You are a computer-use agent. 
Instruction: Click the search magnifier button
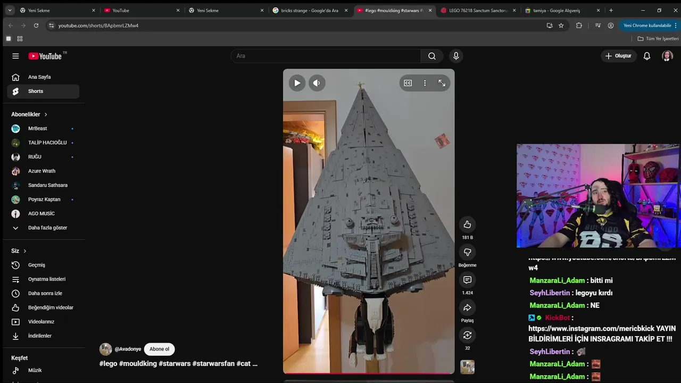click(x=432, y=56)
